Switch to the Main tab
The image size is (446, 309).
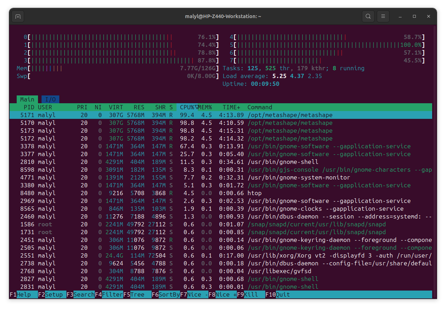click(x=27, y=99)
